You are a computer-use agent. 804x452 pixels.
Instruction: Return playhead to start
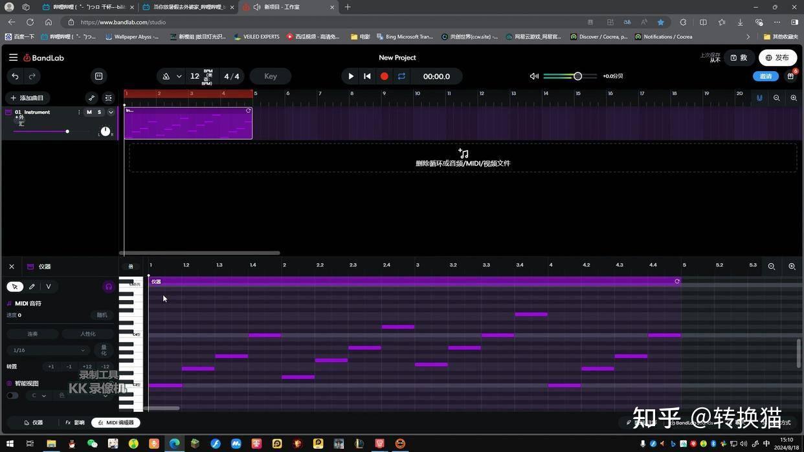click(367, 76)
